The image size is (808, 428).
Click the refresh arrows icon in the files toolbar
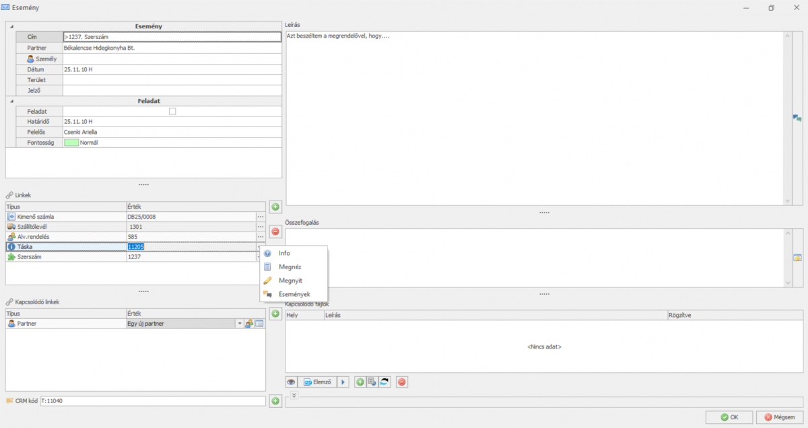[x=384, y=382]
